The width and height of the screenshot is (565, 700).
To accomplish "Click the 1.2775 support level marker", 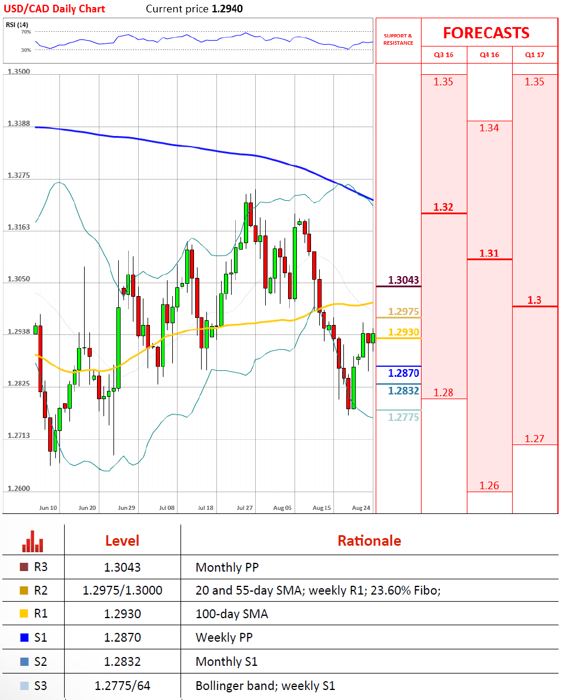I will [x=403, y=417].
